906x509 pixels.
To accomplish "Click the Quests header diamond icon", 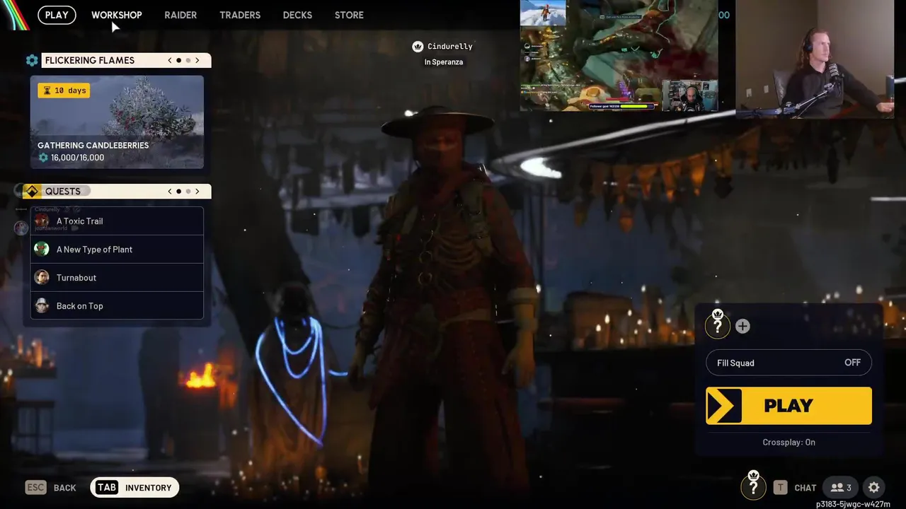I will coord(32,192).
